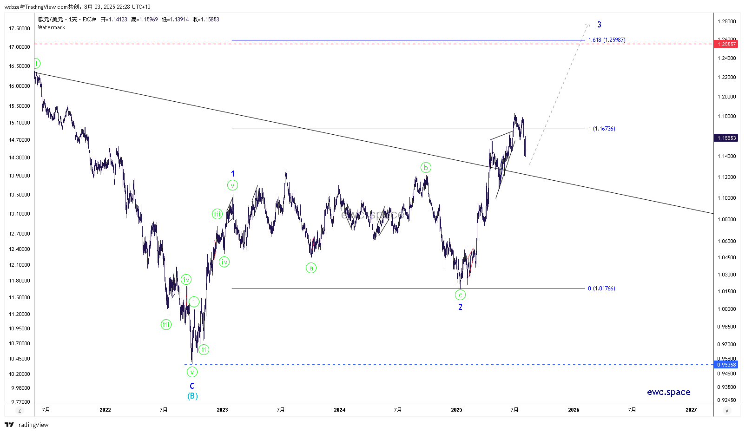Select the blue wave '3' target label
Screen dimensions: 745x433
(x=599, y=25)
